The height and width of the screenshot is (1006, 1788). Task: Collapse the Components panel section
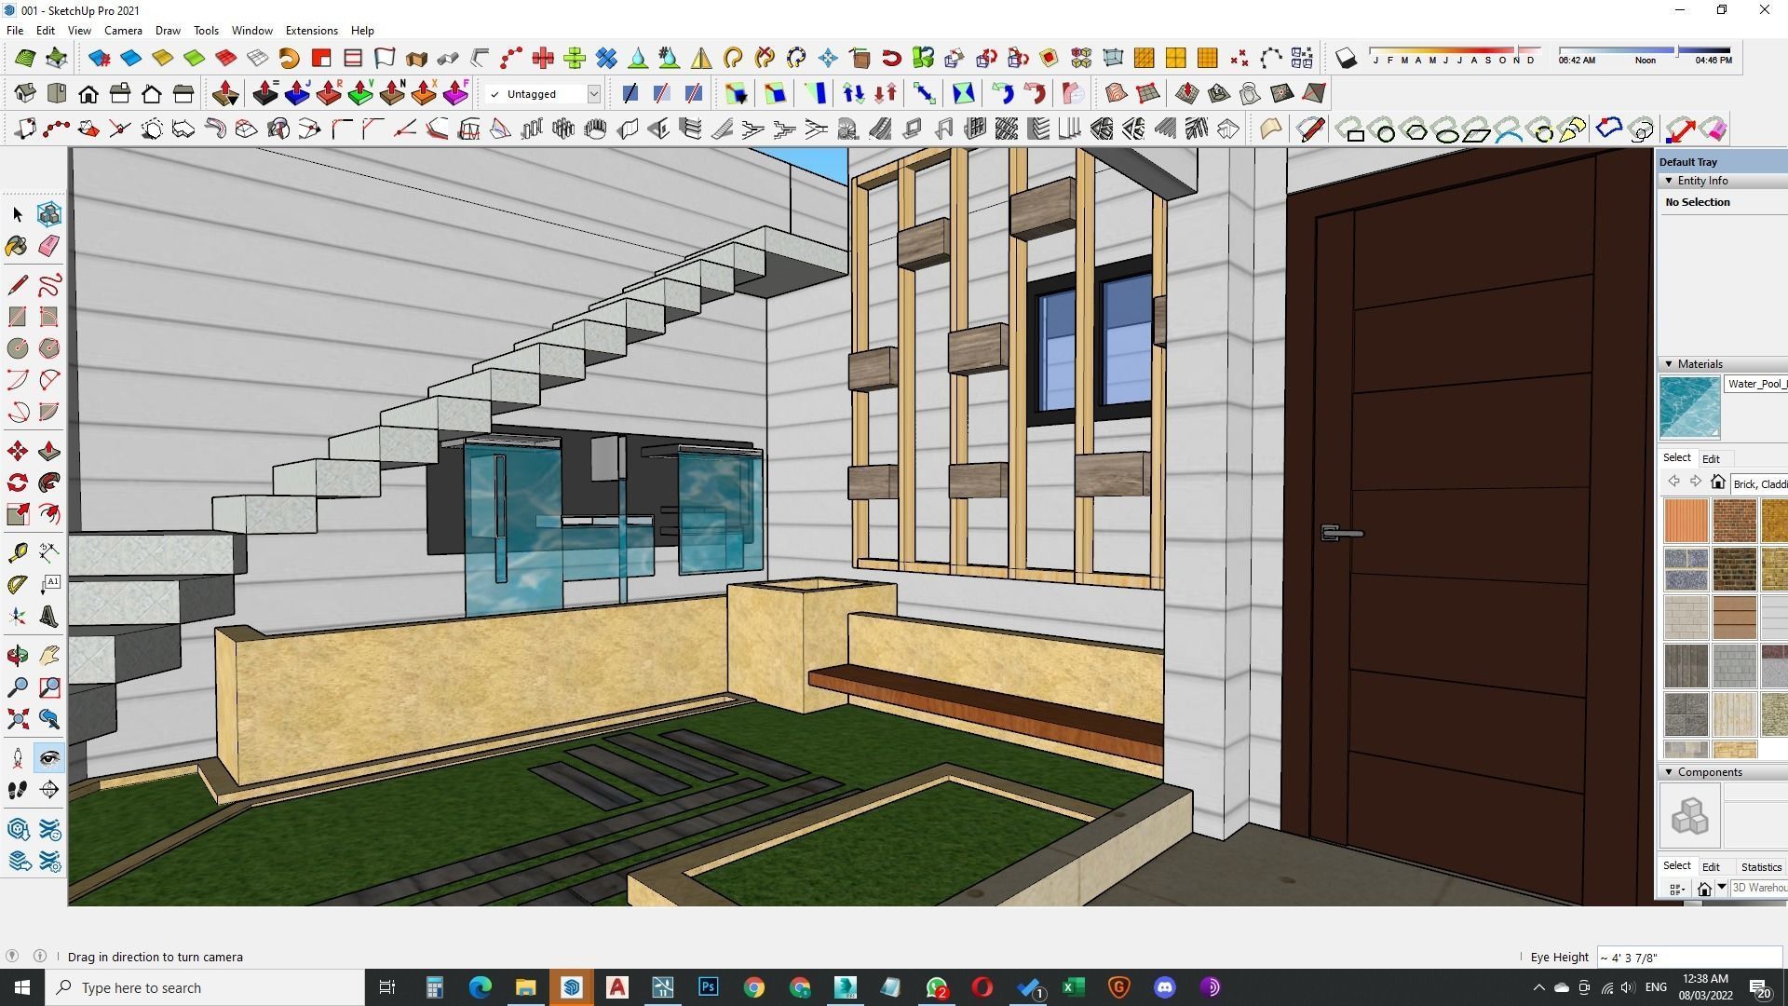[x=1668, y=772]
